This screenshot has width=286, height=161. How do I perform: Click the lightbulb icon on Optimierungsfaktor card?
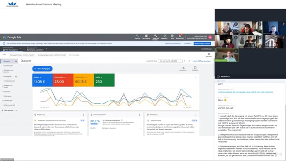coord(92,115)
